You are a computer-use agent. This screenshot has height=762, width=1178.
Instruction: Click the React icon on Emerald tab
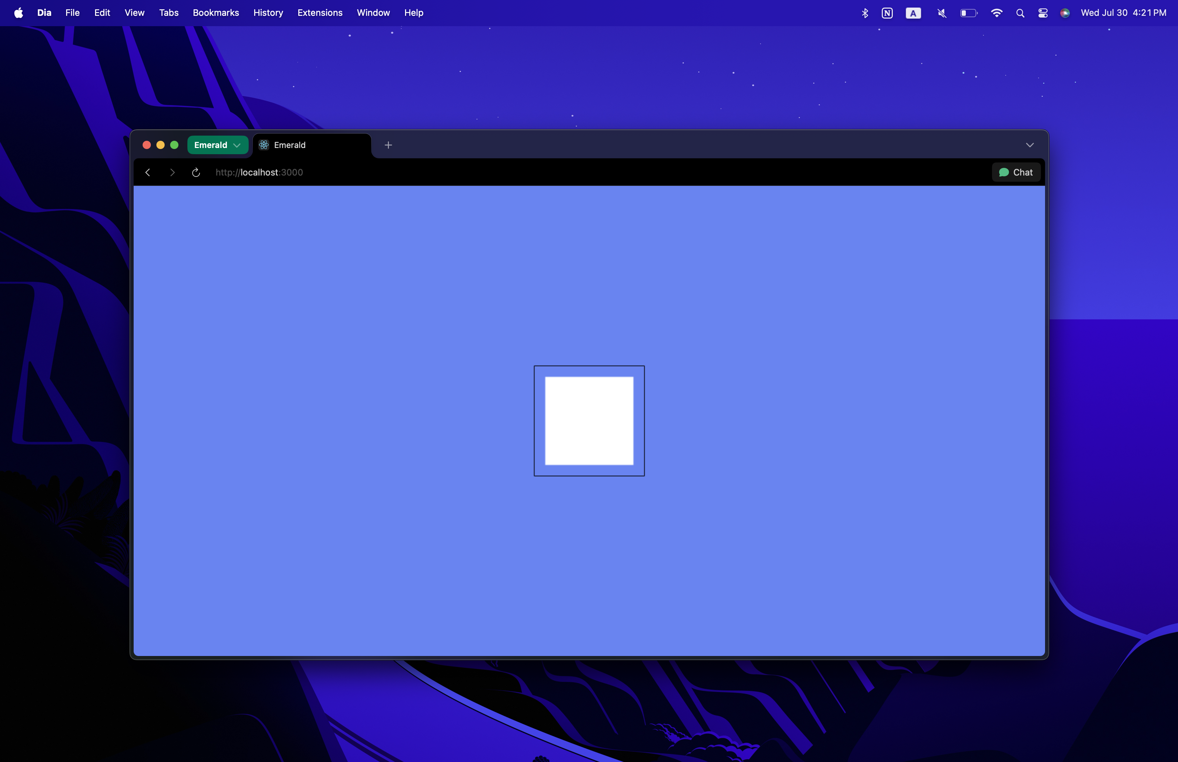pyautogui.click(x=264, y=145)
